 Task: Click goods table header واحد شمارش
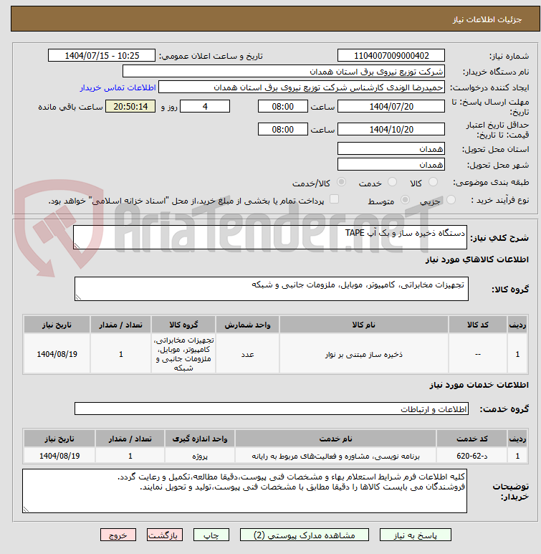[x=247, y=325]
